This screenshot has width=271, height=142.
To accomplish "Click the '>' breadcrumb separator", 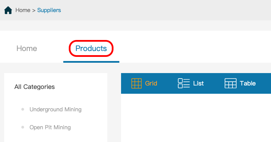I will tap(34, 10).
